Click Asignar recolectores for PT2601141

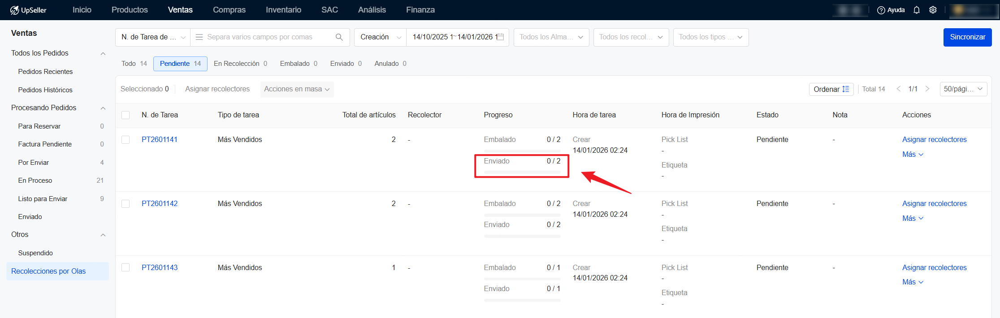935,140
